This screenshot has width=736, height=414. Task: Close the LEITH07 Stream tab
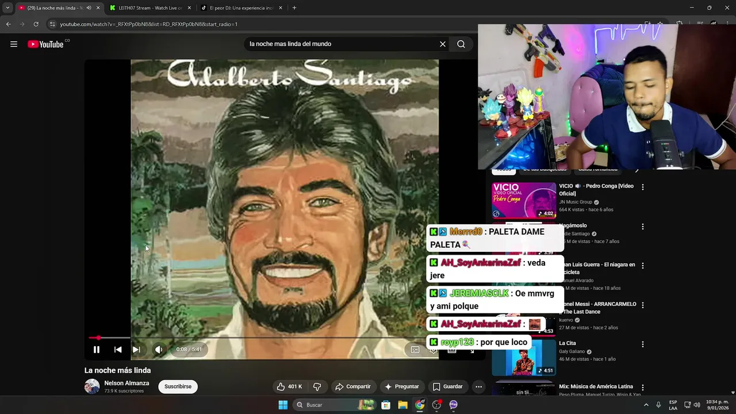click(x=189, y=8)
